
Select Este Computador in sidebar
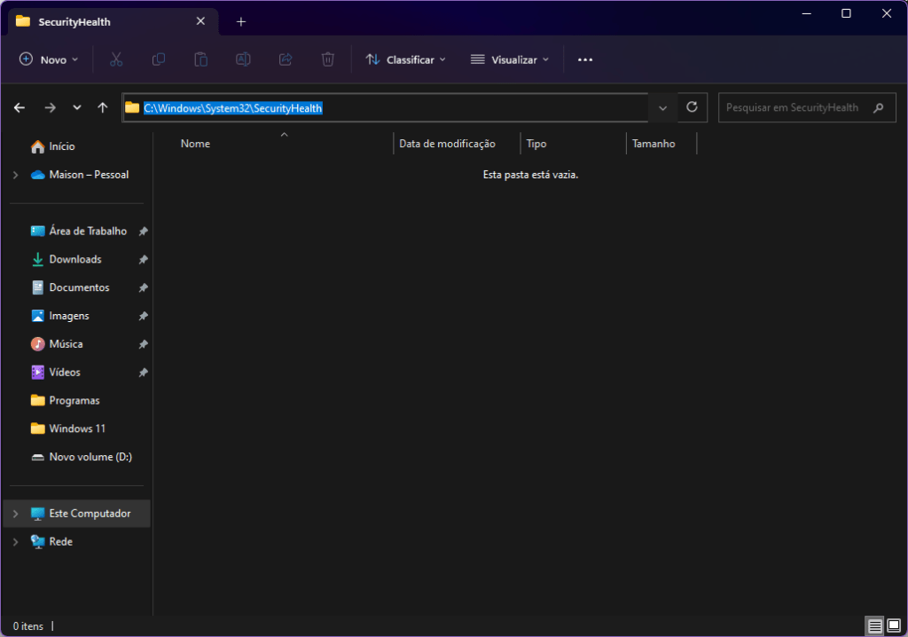click(x=76, y=514)
